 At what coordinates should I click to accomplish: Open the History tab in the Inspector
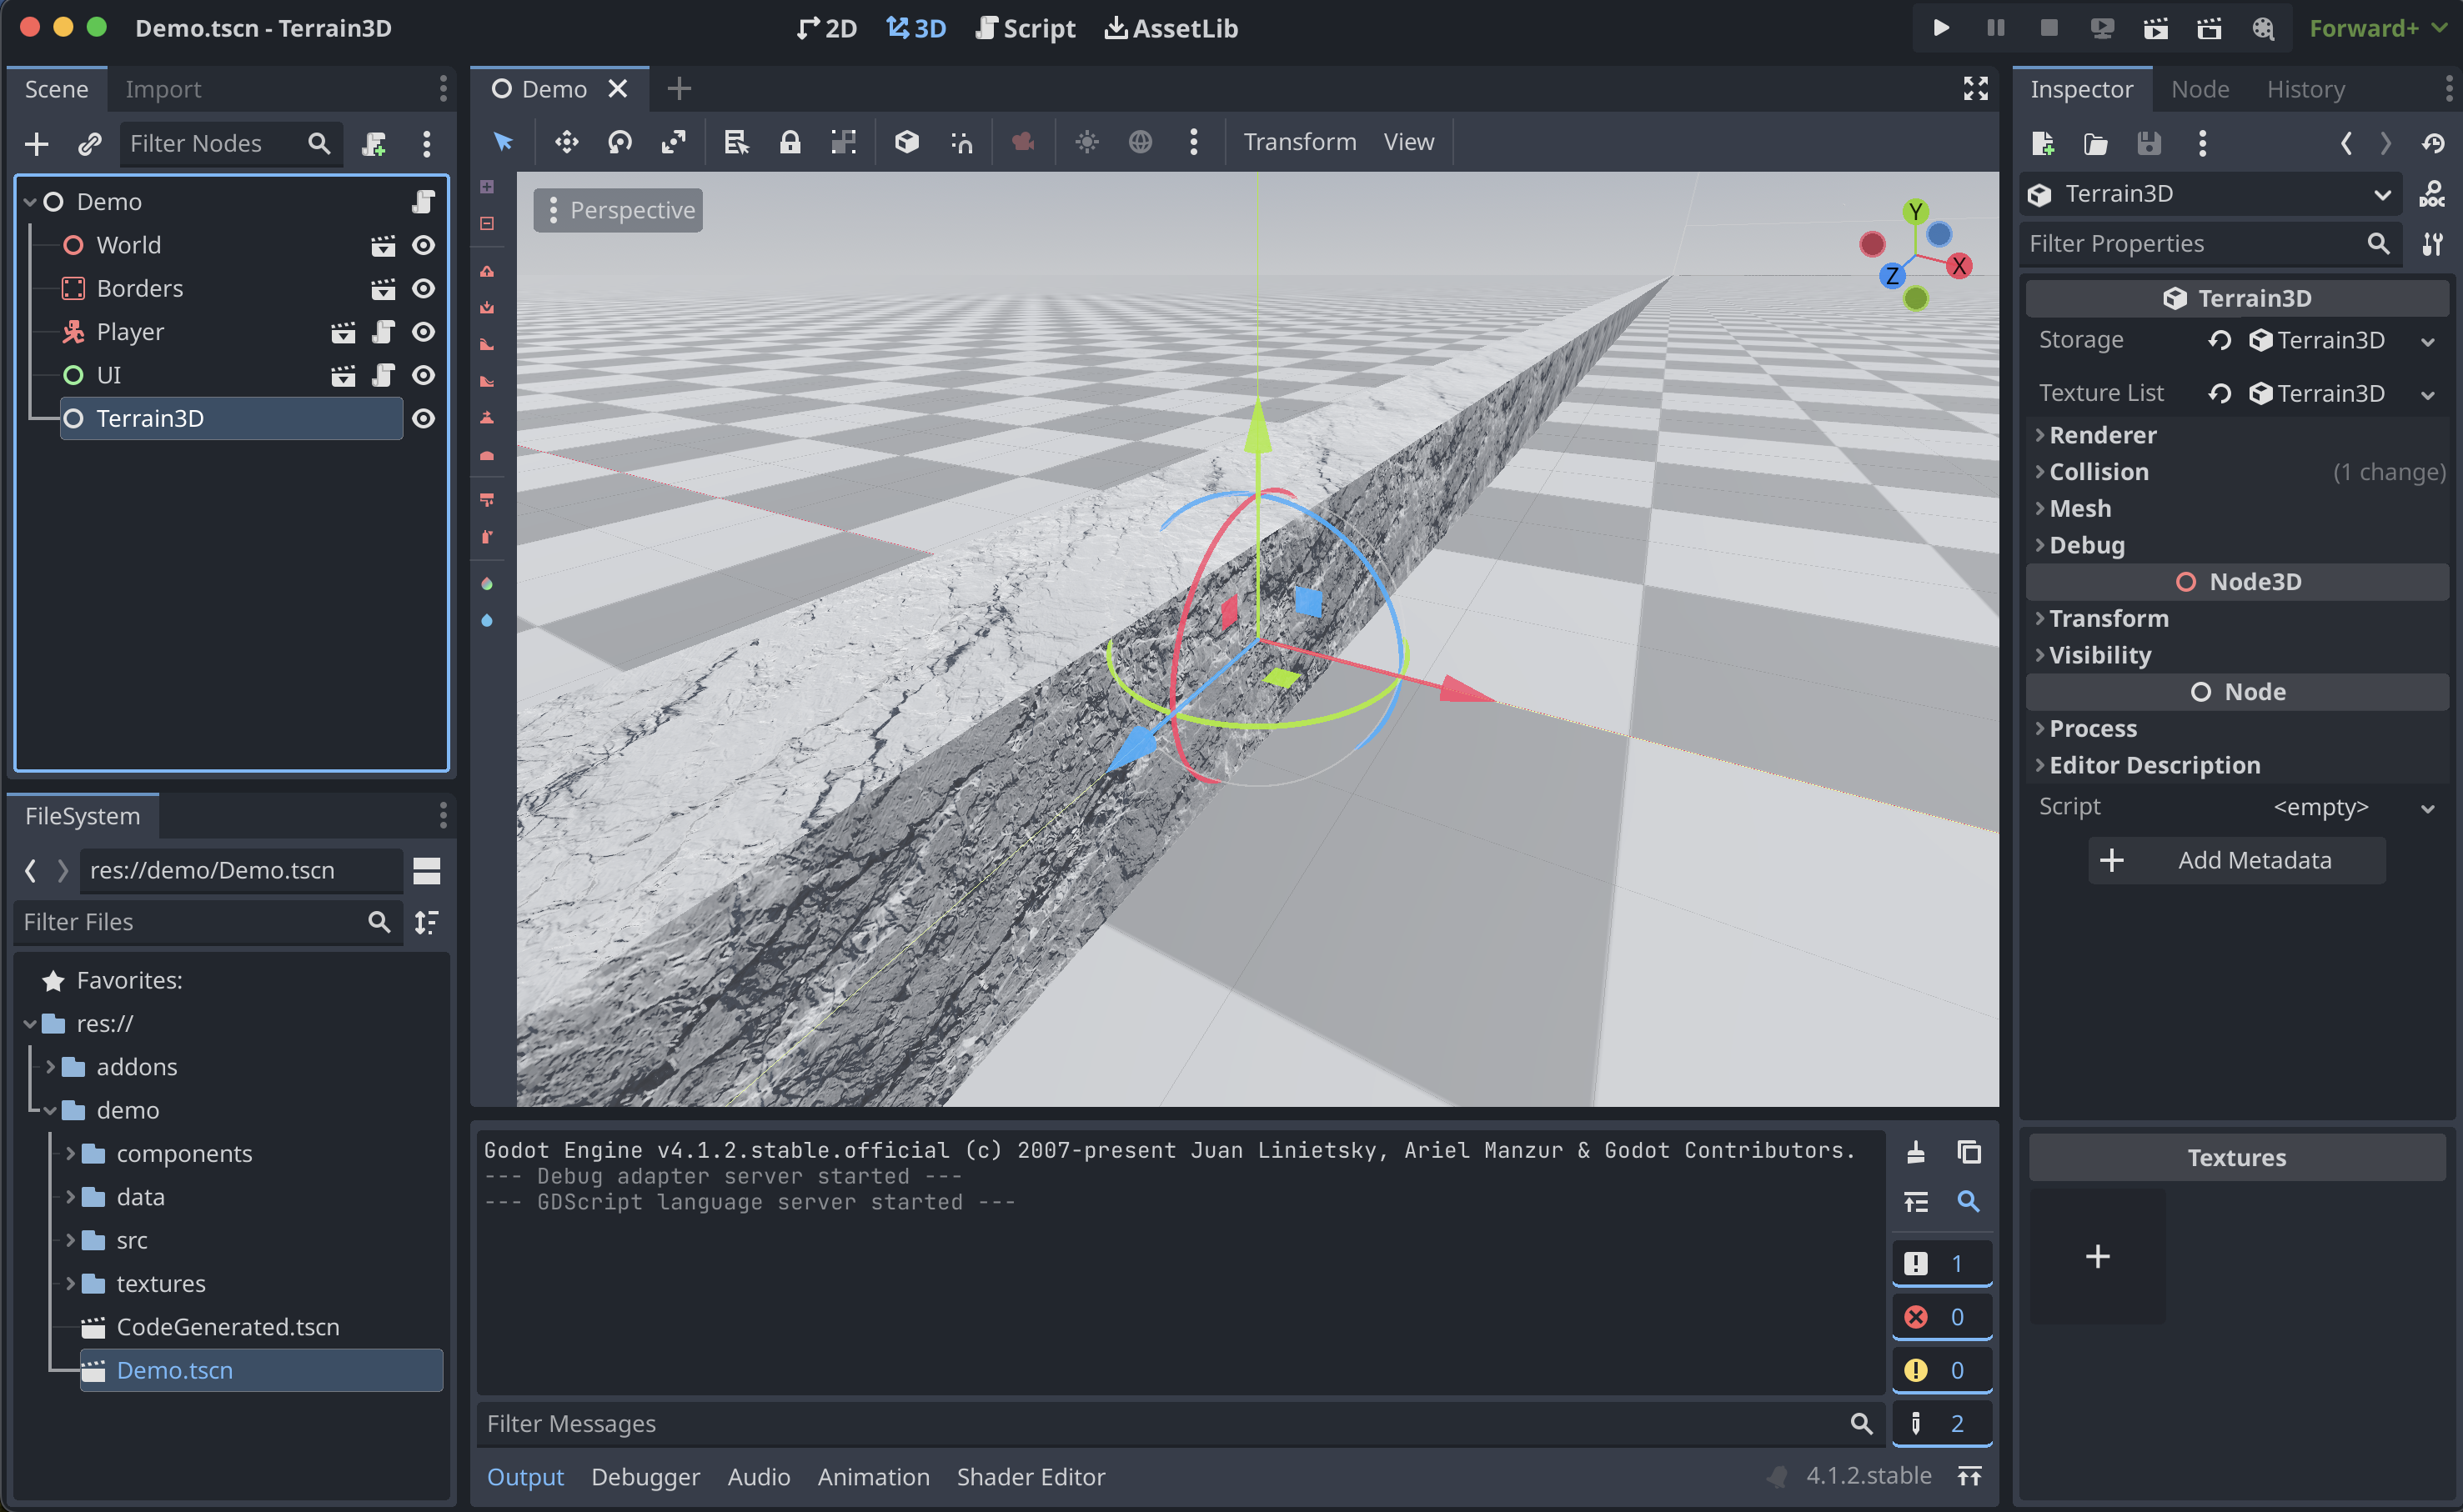(x=2305, y=88)
